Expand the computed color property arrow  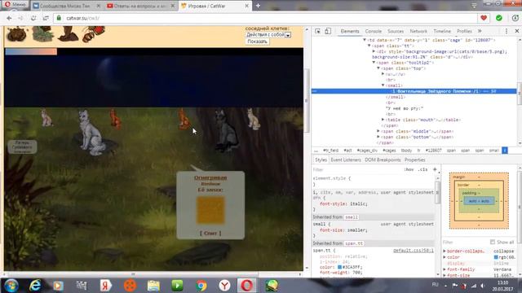(x=445, y=257)
